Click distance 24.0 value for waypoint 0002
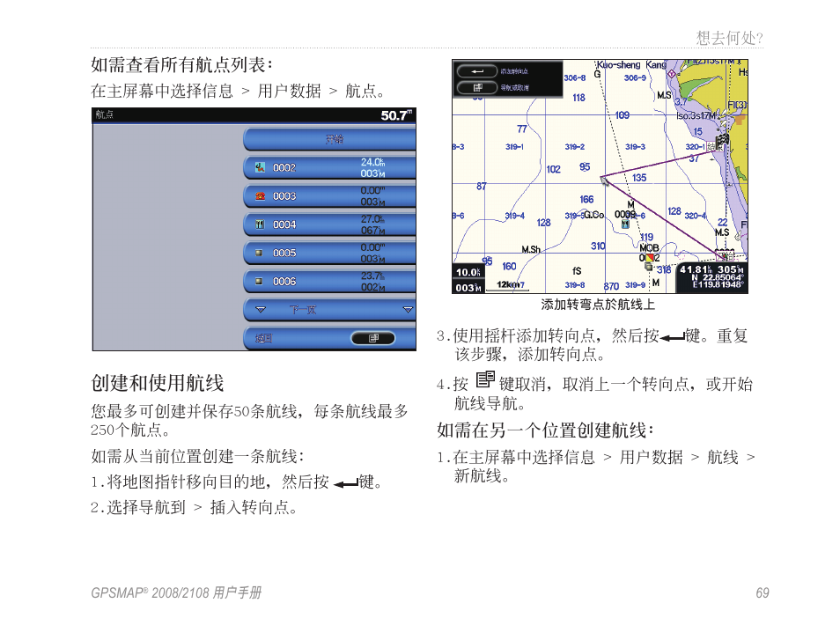The width and height of the screenshot is (840, 640). pos(372,162)
